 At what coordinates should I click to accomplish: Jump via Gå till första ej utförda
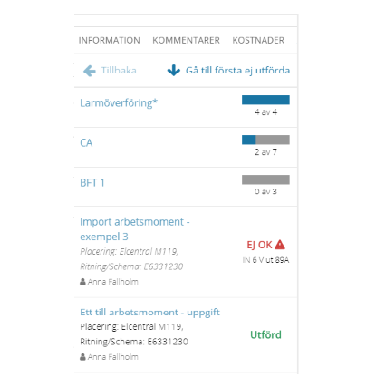[x=237, y=71]
